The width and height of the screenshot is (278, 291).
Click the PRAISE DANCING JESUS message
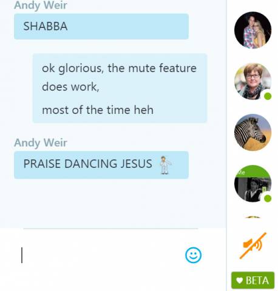[101, 165]
